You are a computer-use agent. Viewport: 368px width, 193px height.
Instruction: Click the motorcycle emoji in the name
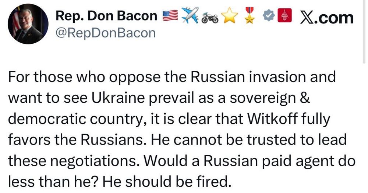tap(210, 18)
